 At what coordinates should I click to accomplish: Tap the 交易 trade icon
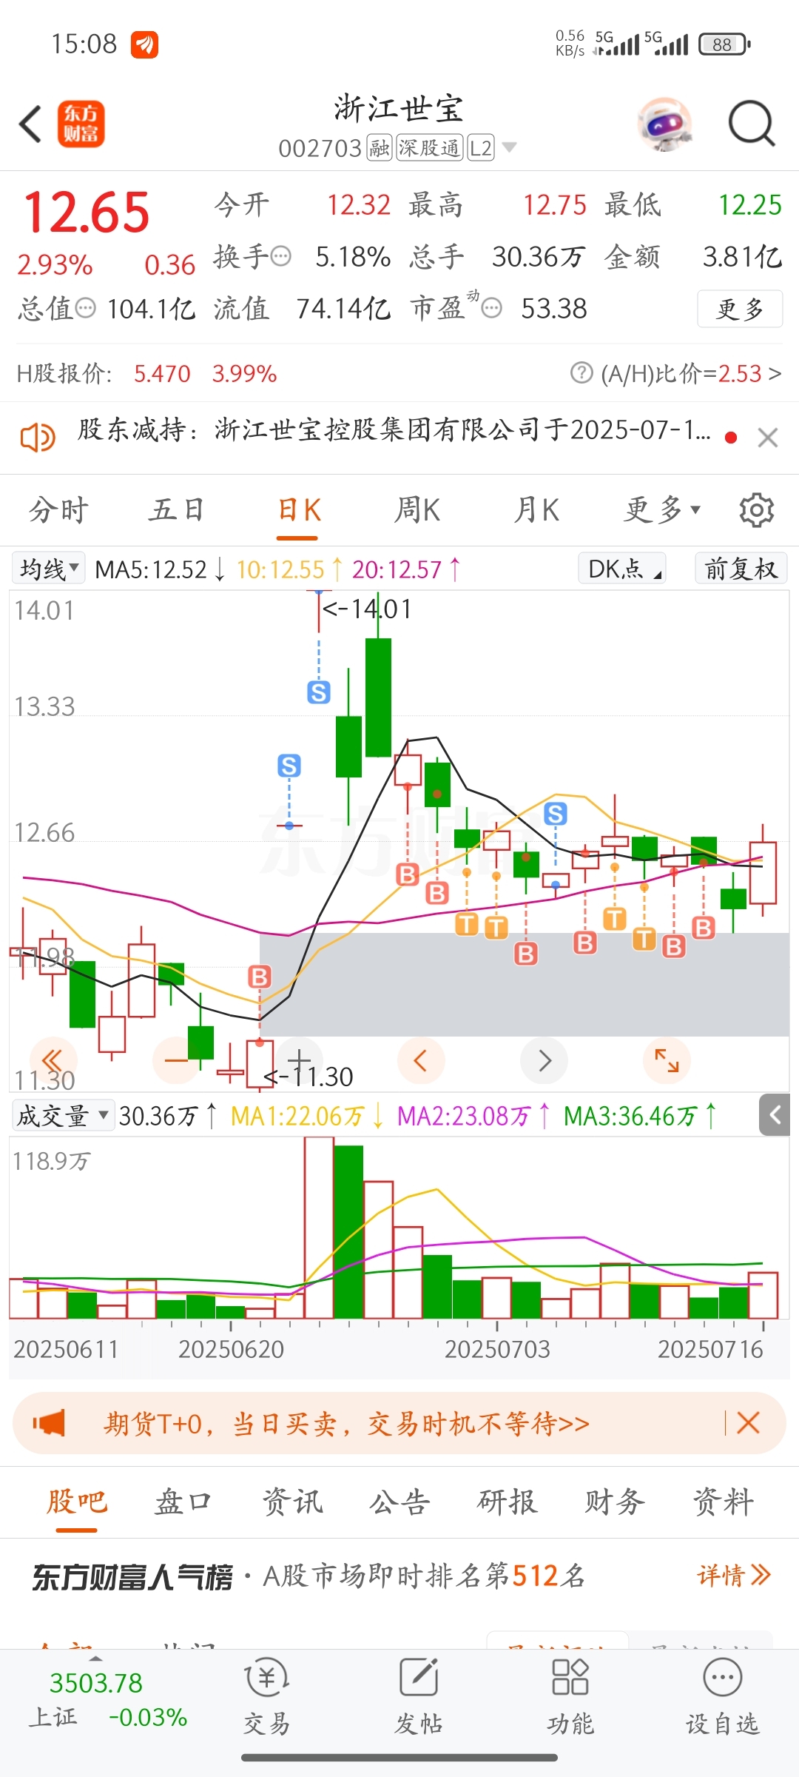click(x=266, y=1696)
